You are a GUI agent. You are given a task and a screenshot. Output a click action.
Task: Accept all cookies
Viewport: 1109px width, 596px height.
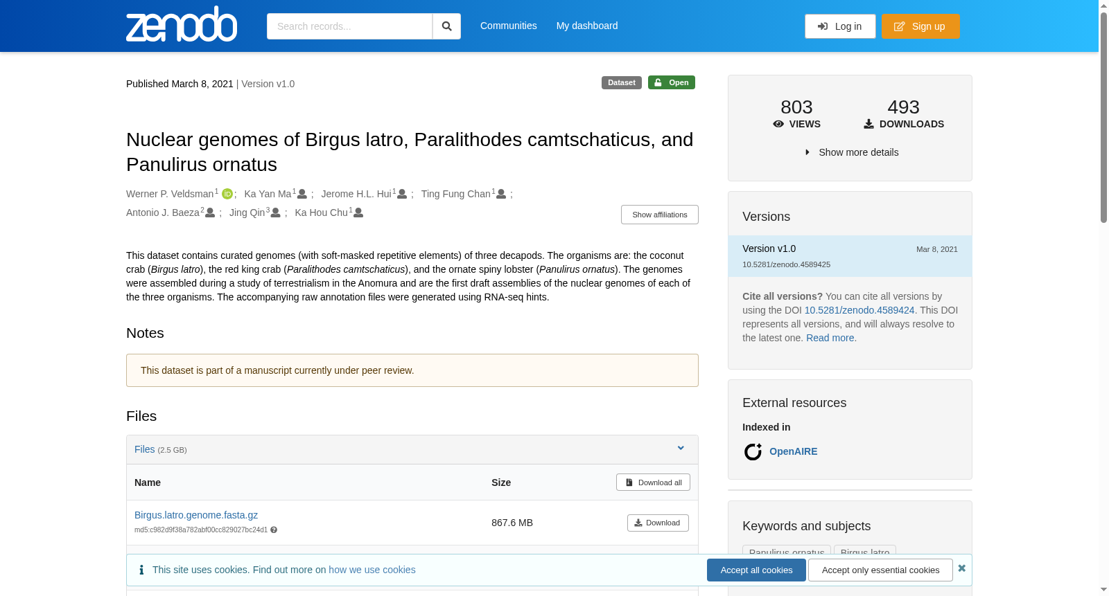click(x=756, y=570)
